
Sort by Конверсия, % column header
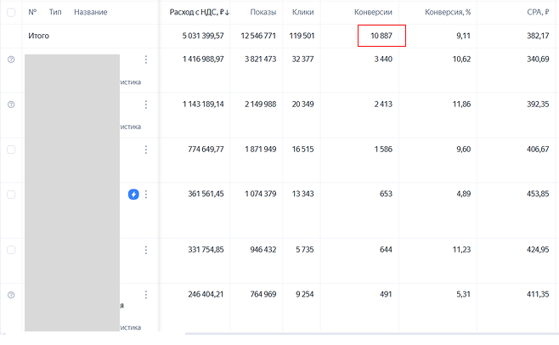point(448,12)
